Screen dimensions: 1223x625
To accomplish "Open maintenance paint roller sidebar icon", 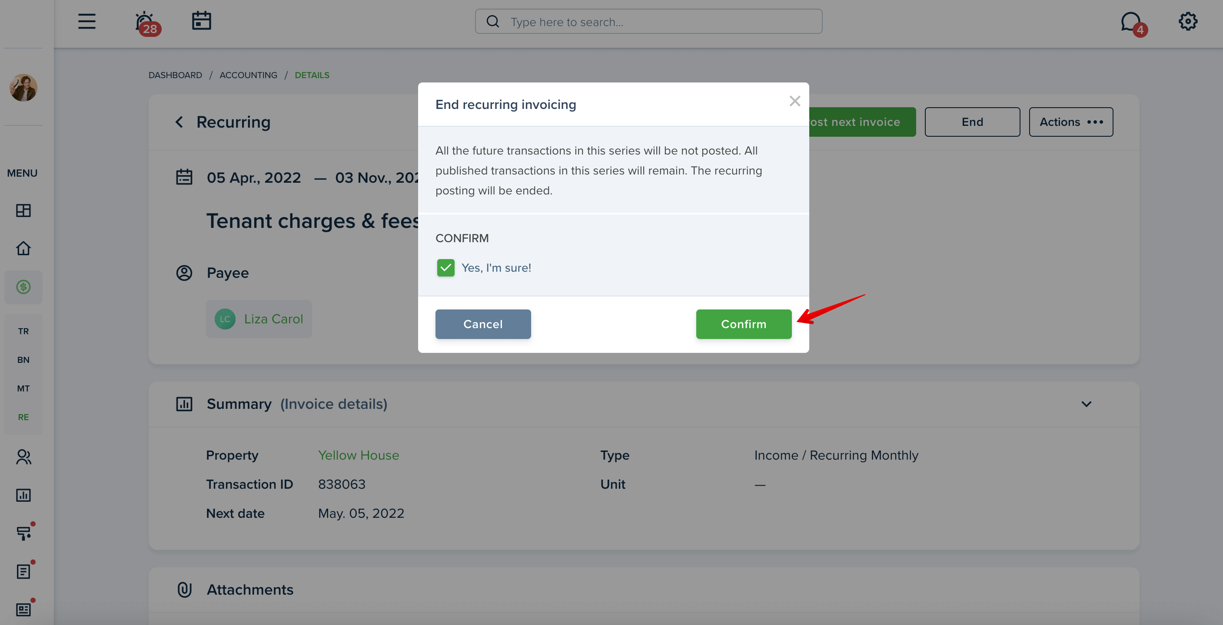I will click(x=24, y=532).
